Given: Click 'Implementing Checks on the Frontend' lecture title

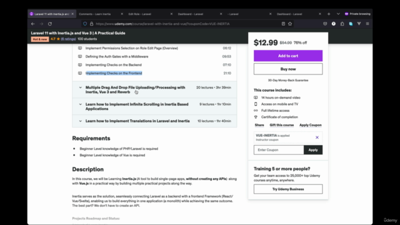Looking at the screenshot, I should 114,73.
